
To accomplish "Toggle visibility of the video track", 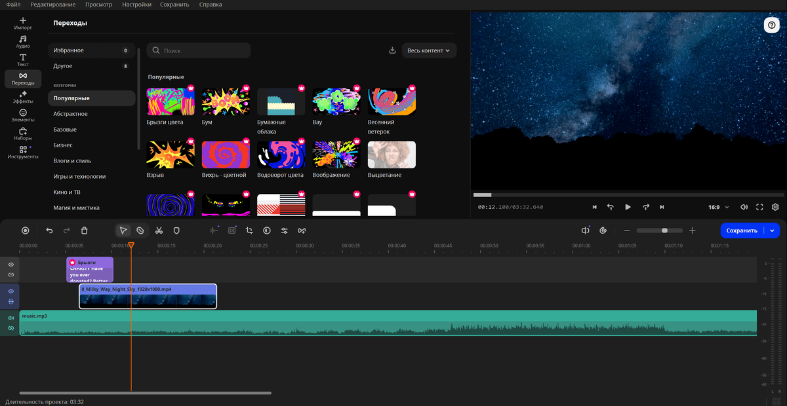I will pos(10,291).
